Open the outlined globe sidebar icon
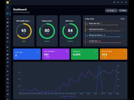The height and width of the screenshot is (100, 134). 8,58
